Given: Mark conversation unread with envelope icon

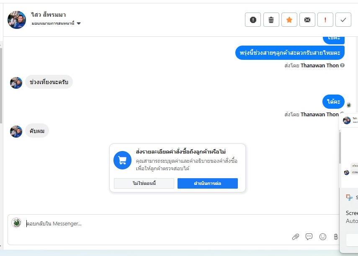Looking at the screenshot, I should (x=307, y=20).
